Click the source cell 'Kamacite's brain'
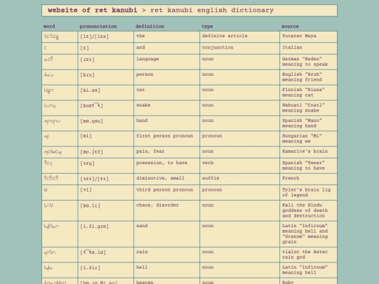Image resolution: width=379 pixels, height=284 pixels. (309, 152)
